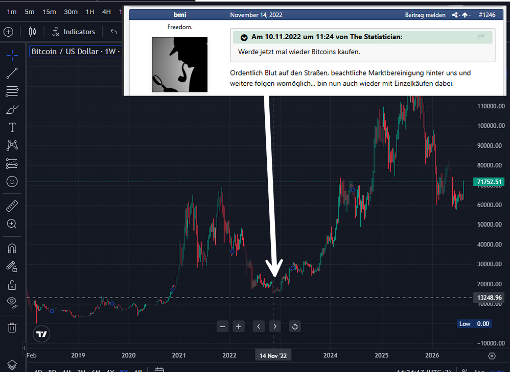Select the brush drawing tool
Screen dimensions: 511x372
click(x=12, y=109)
